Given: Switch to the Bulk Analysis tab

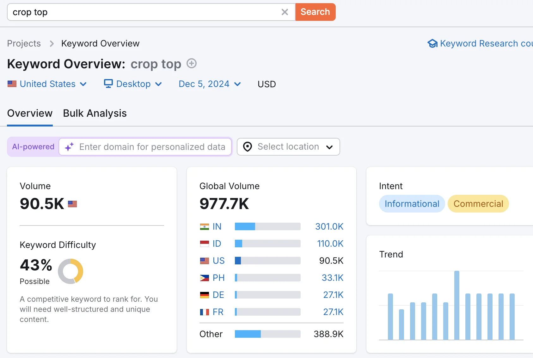Looking at the screenshot, I should (x=95, y=113).
